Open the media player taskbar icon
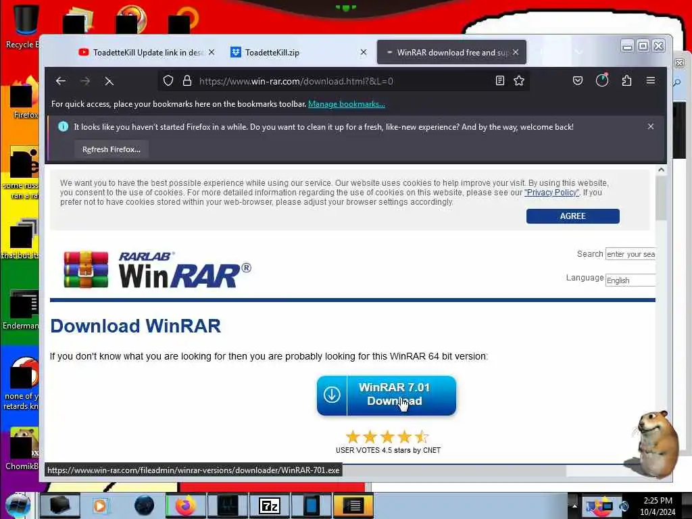The height and width of the screenshot is (519, 692). click(100, 505)
